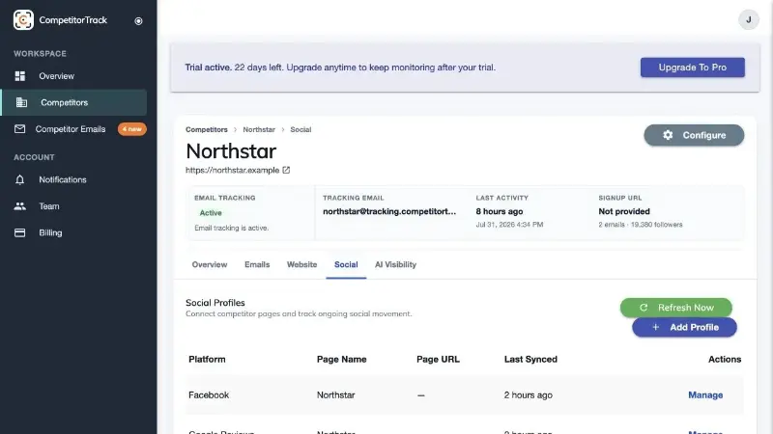
Task: Click the Last Synced column header
Action: [530, 359]
